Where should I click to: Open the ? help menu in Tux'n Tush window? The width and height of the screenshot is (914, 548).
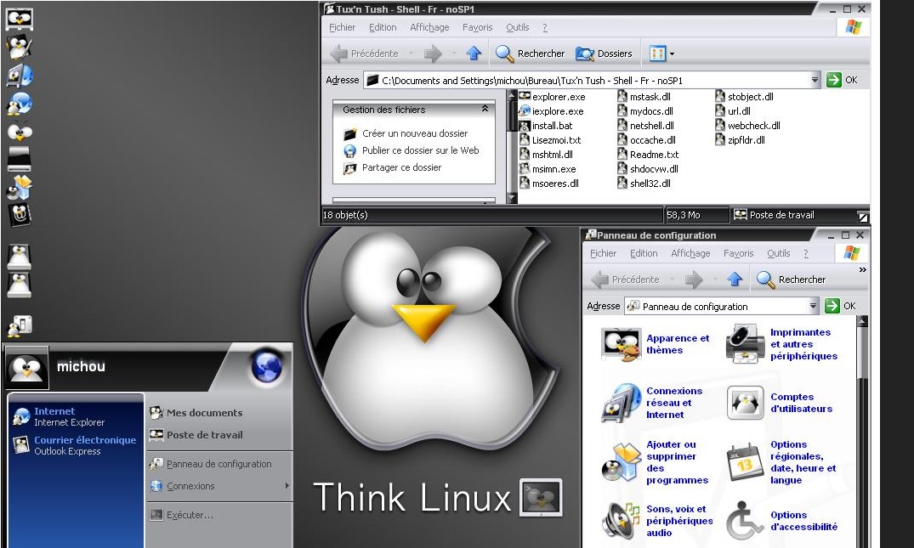[x=545, y=27]
